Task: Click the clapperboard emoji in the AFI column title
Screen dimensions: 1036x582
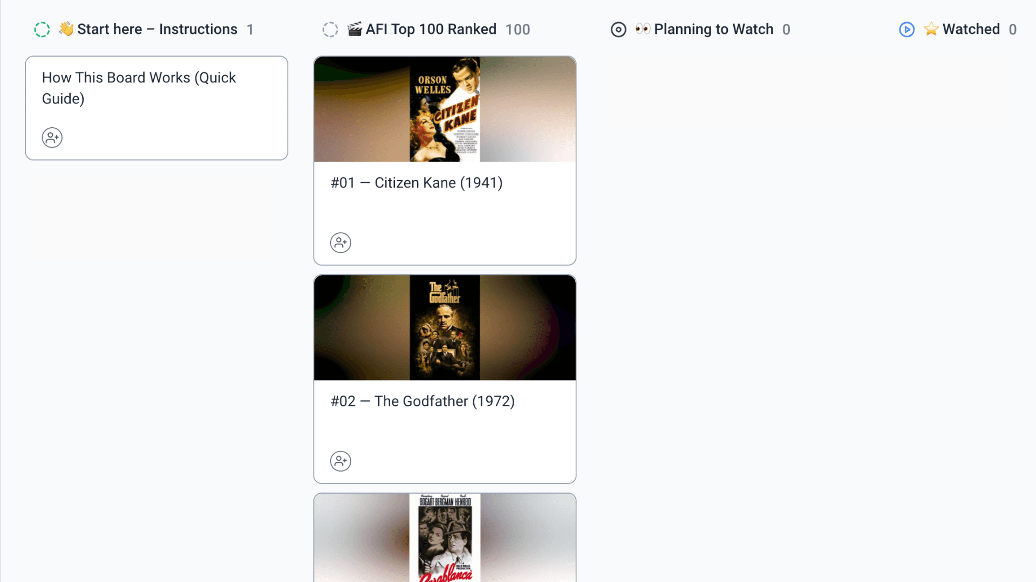Action: [355, 29]
